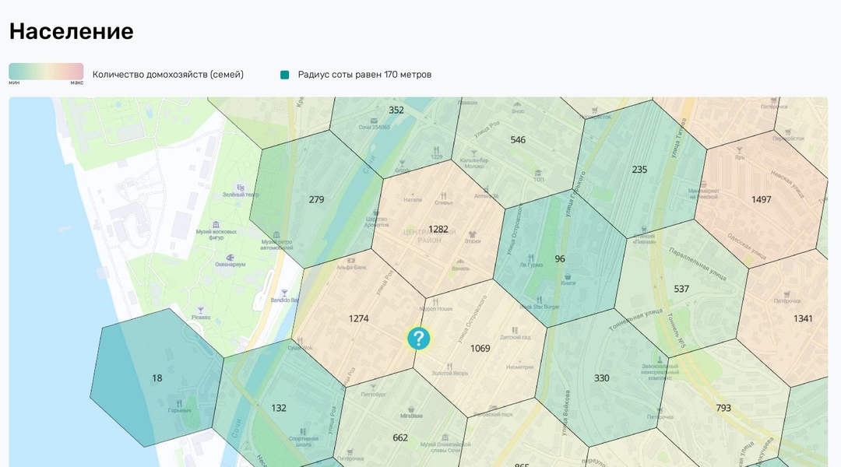Viewport: 841px width, 467px height.
Task: Click the Музей Олимпийской славы icon
Action: pos(445,437)
